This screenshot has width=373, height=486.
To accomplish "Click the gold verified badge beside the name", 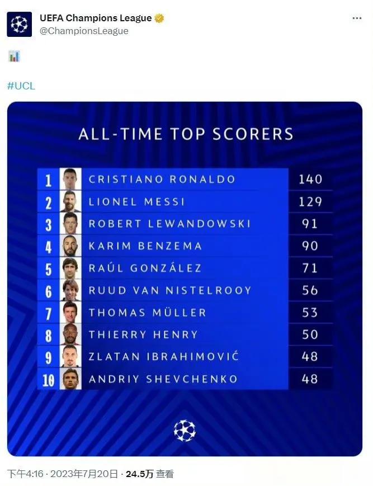I will coord(159,18).
